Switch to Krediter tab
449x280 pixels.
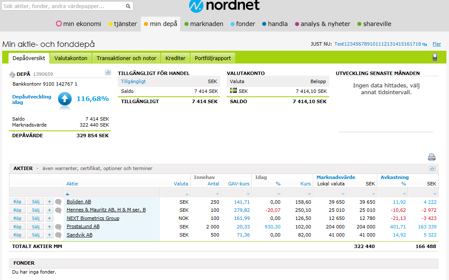[x=175, y=58]
